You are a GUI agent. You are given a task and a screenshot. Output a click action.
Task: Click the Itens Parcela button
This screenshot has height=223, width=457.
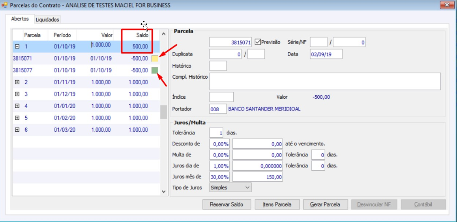(277, 205)
